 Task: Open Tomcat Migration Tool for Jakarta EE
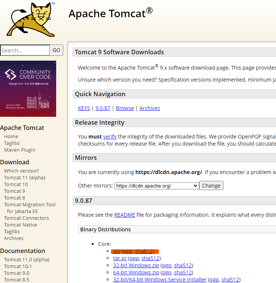(x=30, y=208)
